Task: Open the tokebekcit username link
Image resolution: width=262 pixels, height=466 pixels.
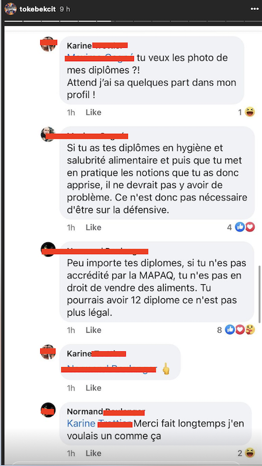Action: 38,9
